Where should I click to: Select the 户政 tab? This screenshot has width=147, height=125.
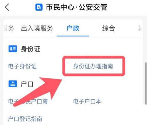click(73, 28)
